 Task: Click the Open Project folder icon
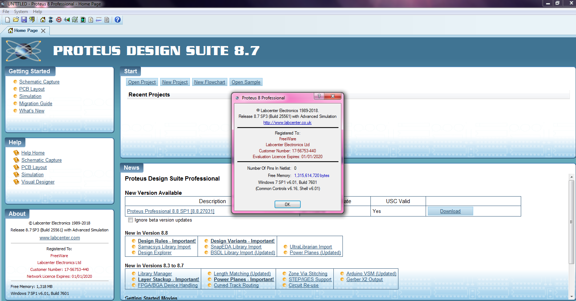tap(16, 20)
